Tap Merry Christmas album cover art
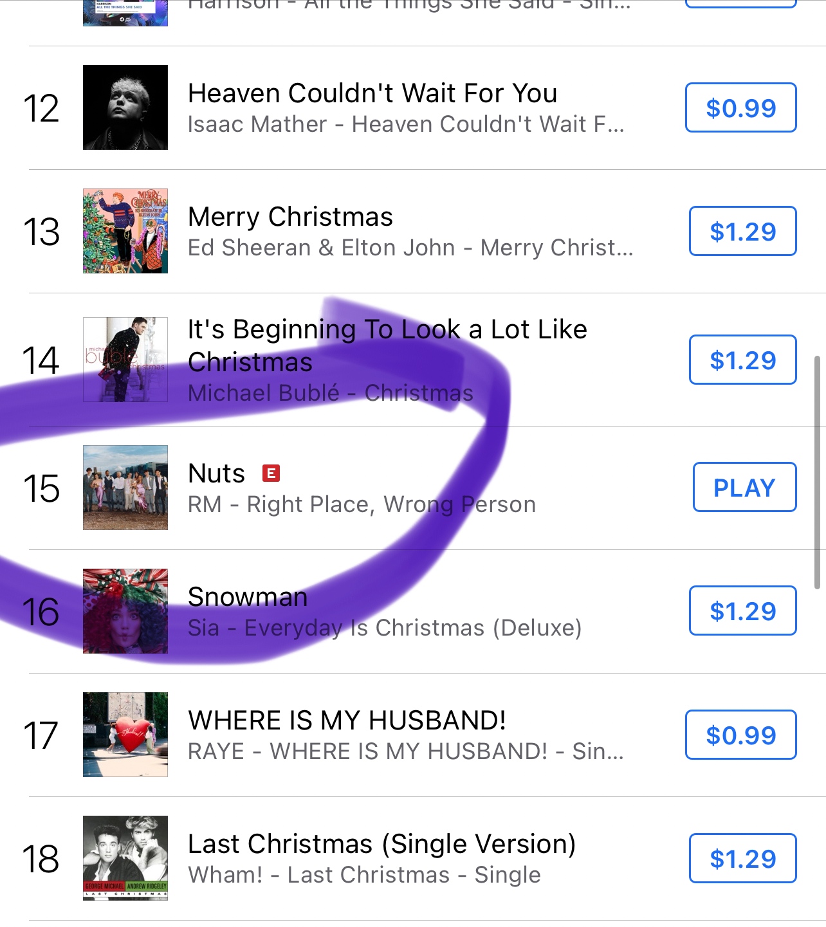Screen dimensions: 826x927 click(x=125, y=231)
